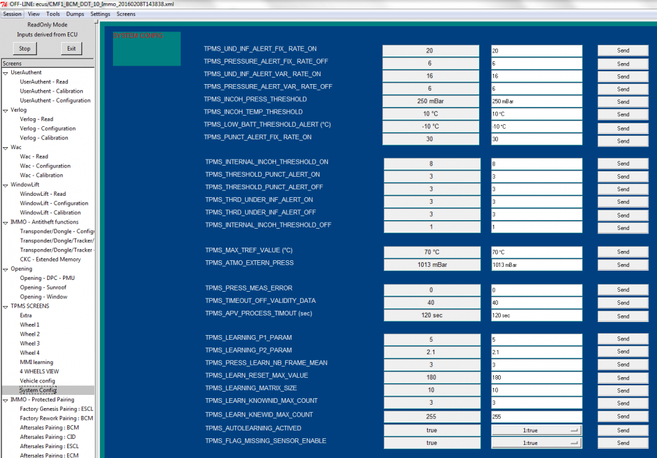Open the Tools menu
657x458 pixels.
click(53, 14)
